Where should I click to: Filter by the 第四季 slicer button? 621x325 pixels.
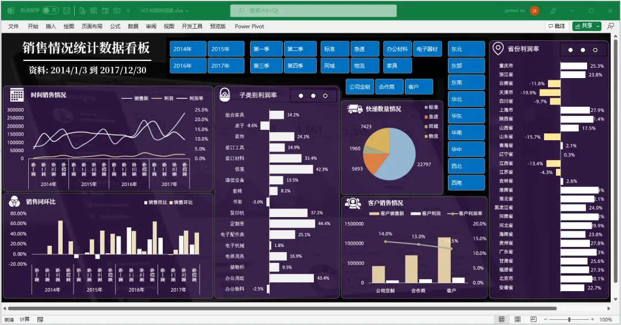pos(300,65)
